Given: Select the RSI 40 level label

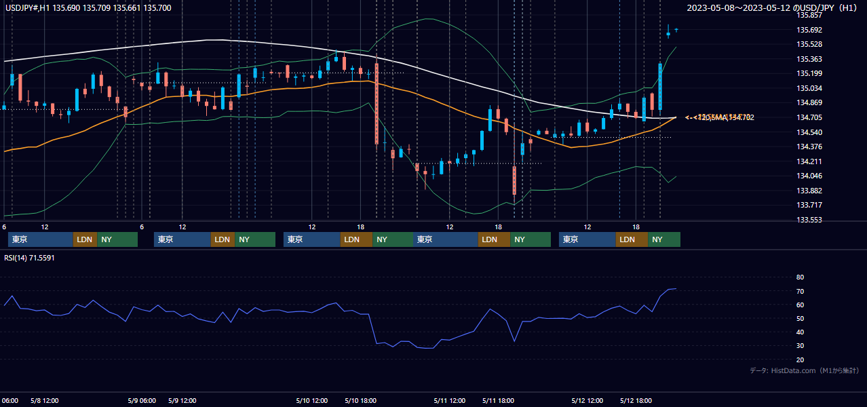Looking at the screenshot, I should tap(800, 332).
